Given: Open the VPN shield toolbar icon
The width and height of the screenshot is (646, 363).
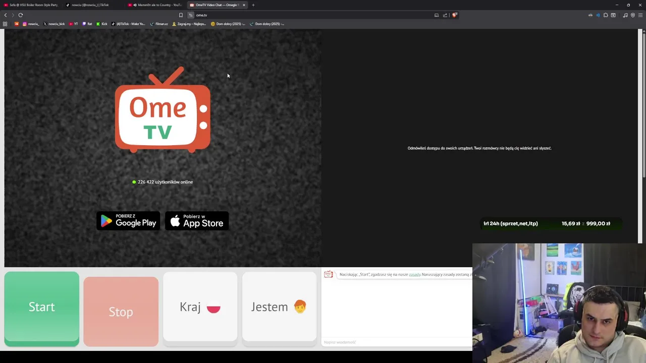Looking at the screenshot, I should point(633,15).
